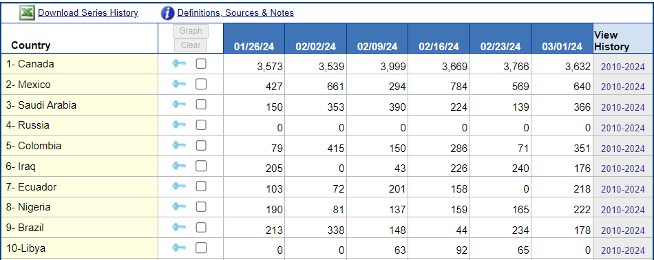Open Colombia's 2010-2024 history link
654x260 pixels.
click(623, 149)
